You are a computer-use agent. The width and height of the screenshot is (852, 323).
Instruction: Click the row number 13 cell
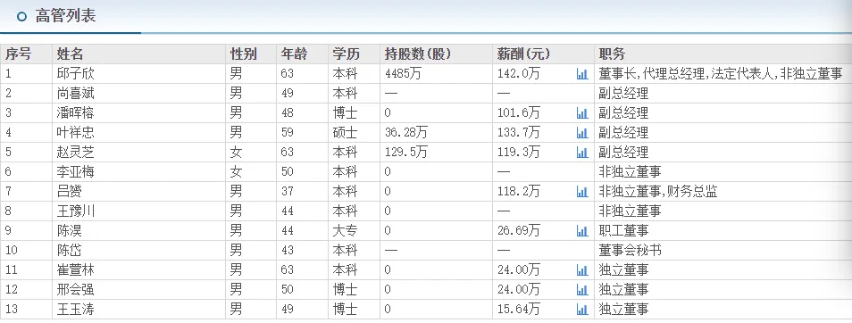[x=12, y=310]
